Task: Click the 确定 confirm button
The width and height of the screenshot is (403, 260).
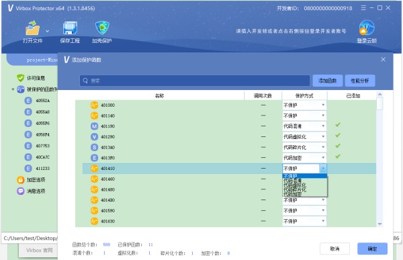Action: click(x=372, y=249)
